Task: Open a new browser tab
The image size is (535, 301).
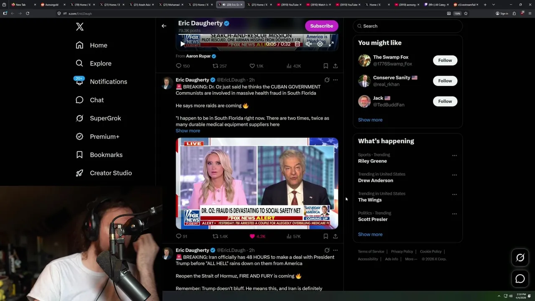Action: coord(485,5)
